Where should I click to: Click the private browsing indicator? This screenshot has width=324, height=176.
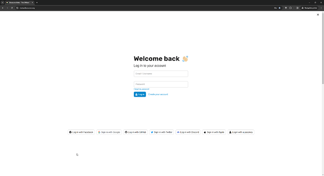309,8
